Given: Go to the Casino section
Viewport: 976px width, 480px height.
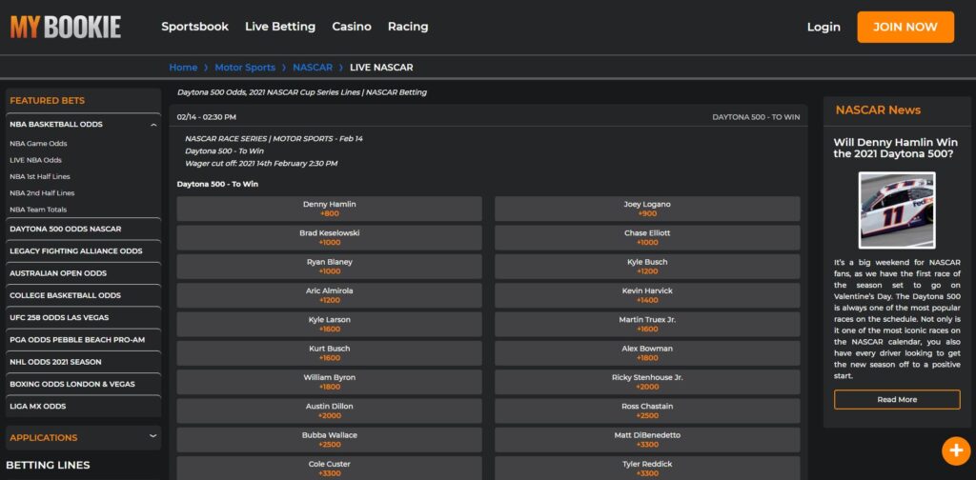Looking at the screenshot, I should [352, 27].
